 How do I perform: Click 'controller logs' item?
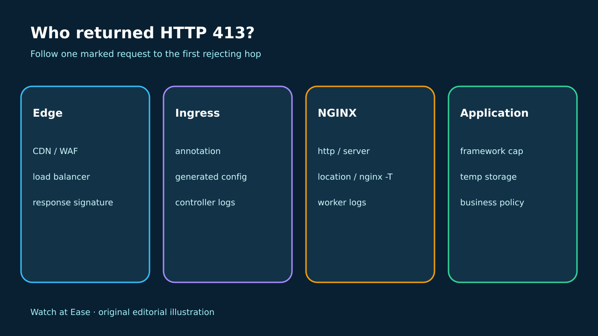point(205,203)
